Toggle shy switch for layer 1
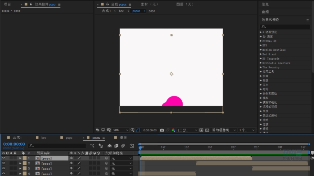The image size is (314, 176). click(71, 158)
